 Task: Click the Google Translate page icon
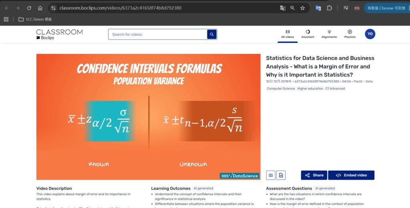pos(283,8)
